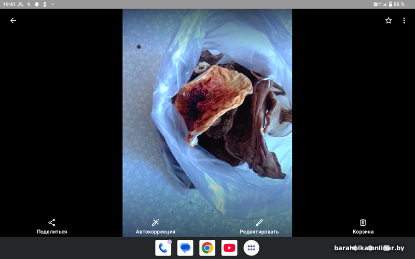The width and height of the screenshot is (415, 259).
Task: Go back using the arrow icon
Action: click(x=13, y=21)
